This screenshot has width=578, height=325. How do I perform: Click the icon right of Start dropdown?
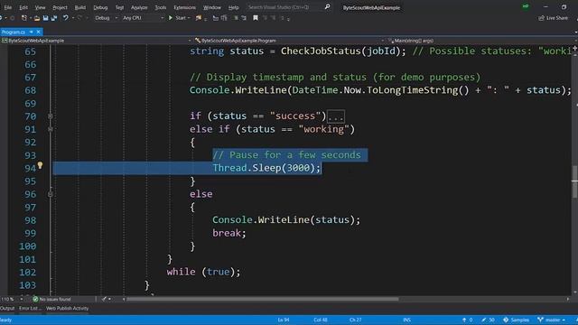pos(199,18)
